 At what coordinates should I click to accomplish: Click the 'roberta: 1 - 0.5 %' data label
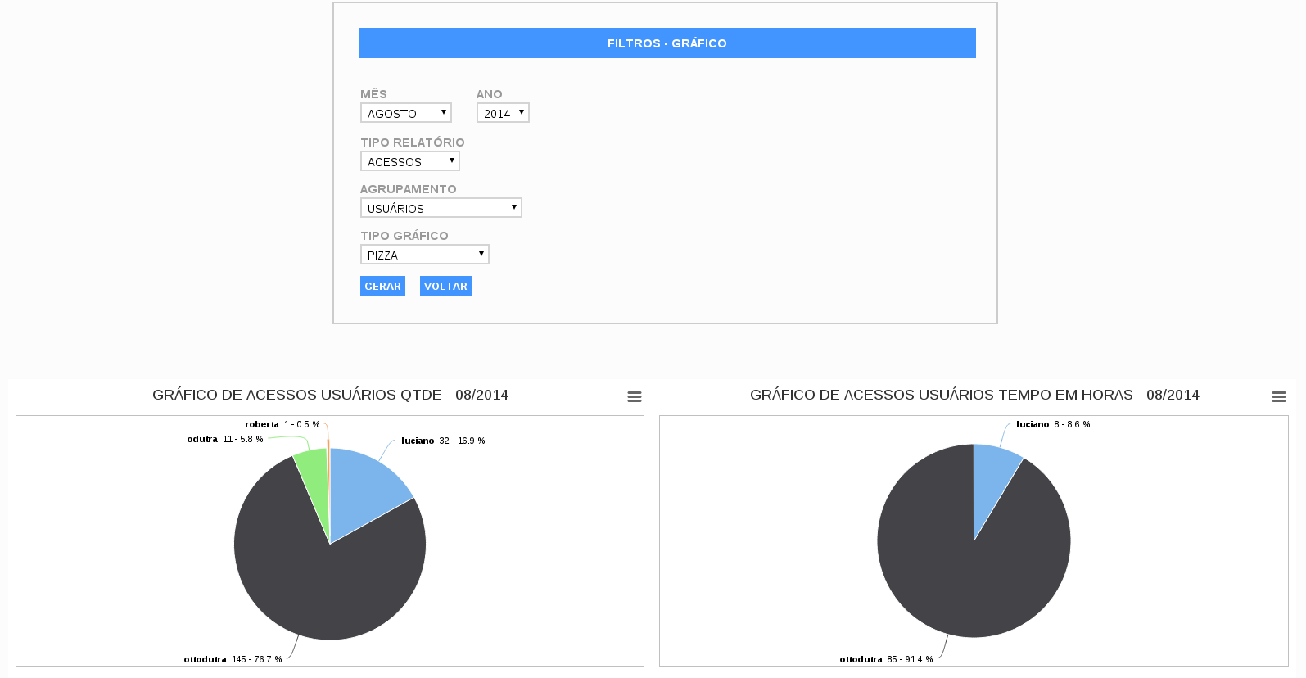pos(282,424)
